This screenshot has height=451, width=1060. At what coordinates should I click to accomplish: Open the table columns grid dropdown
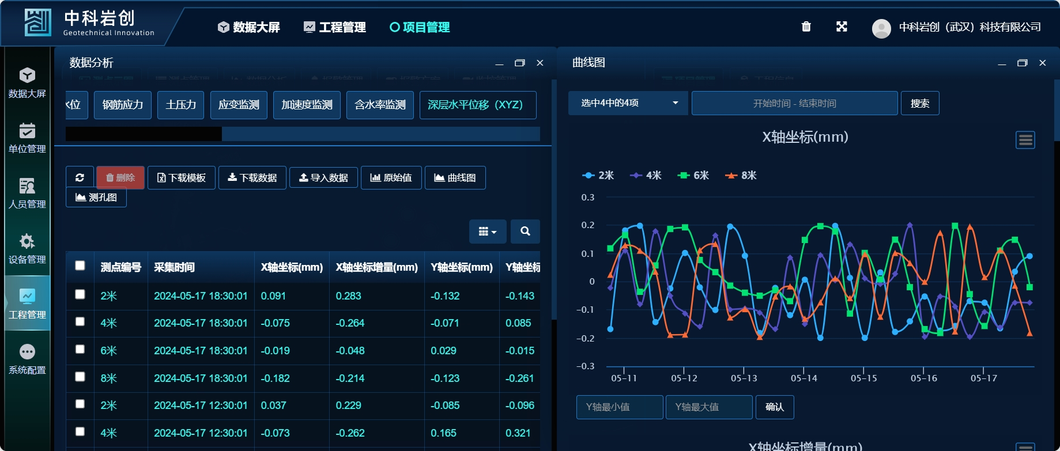(488, 232)
